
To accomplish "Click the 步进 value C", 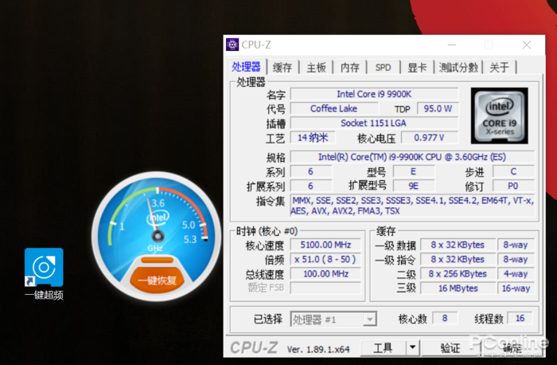I will tap(513, 171).
